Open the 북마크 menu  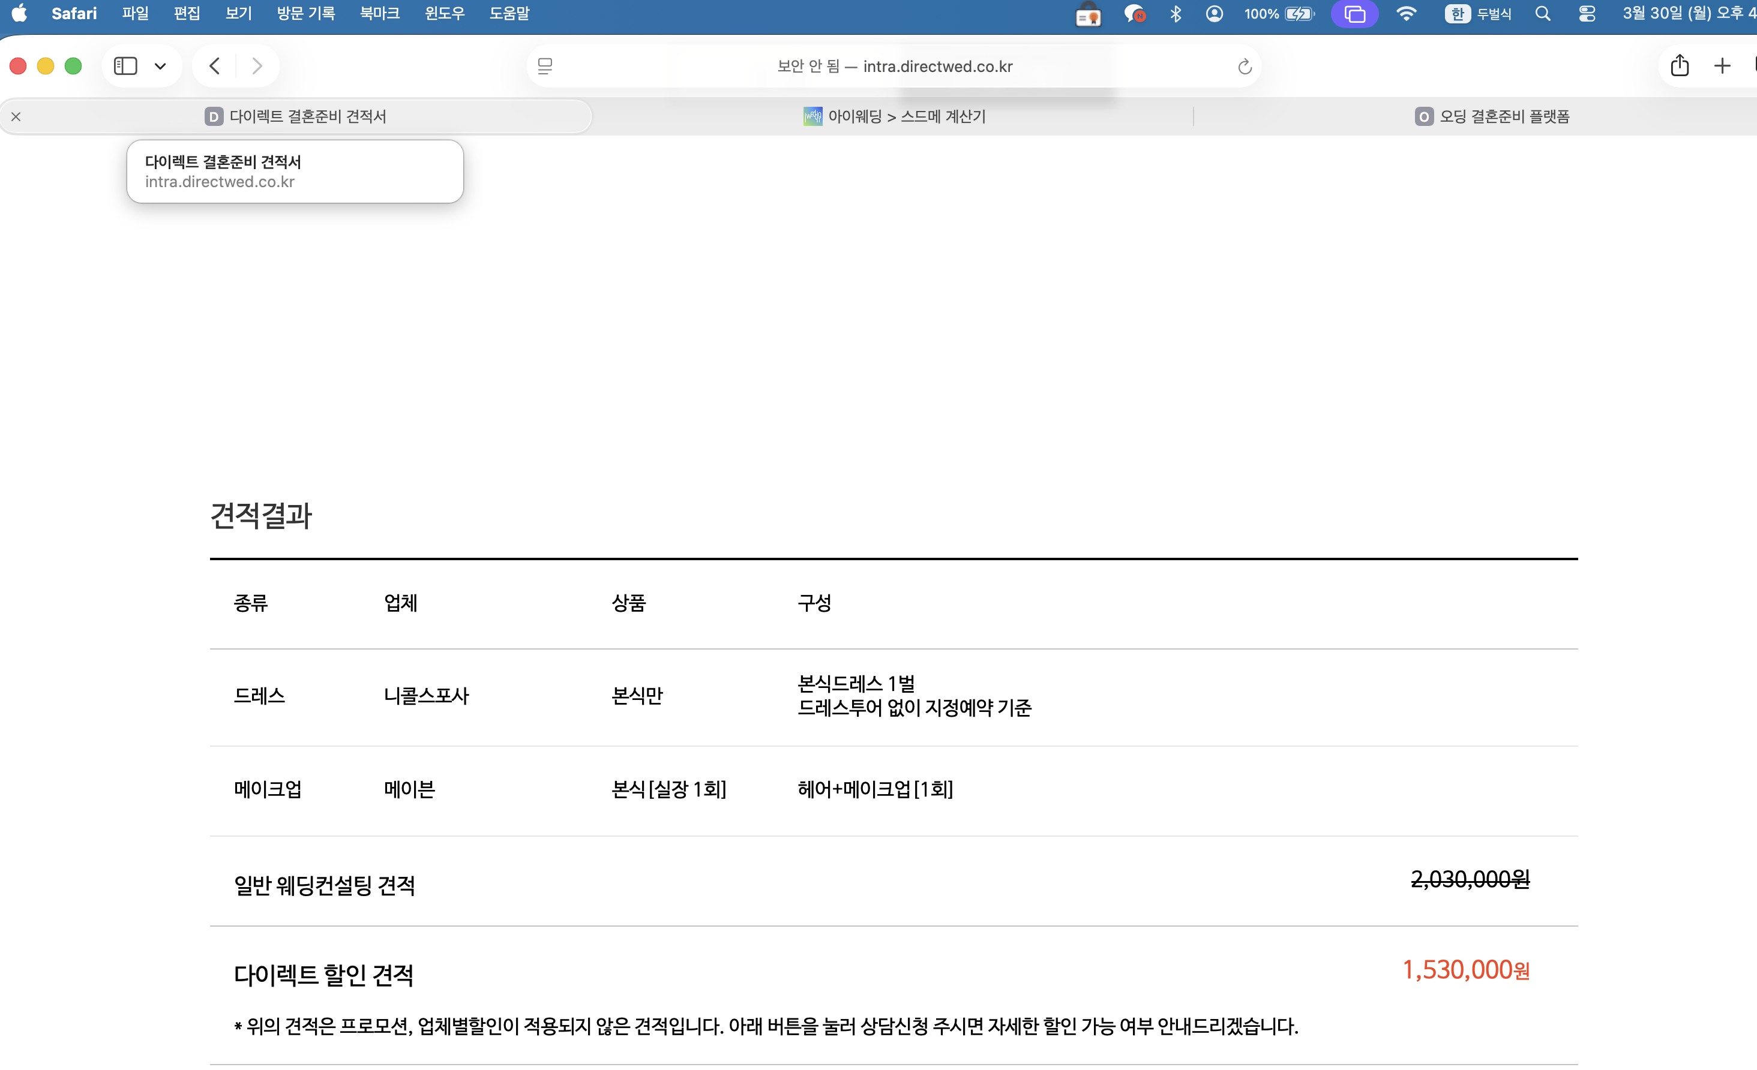click(x=379, y=14)
